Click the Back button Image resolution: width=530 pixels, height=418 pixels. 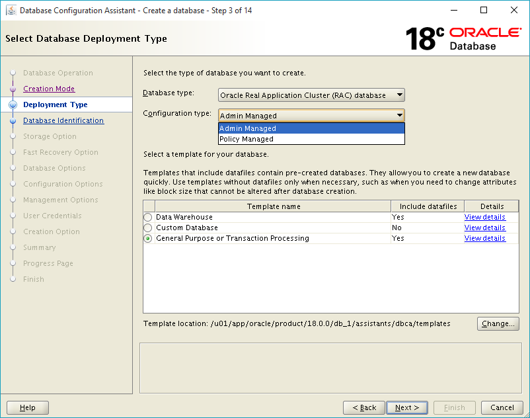tap(364, 407)
